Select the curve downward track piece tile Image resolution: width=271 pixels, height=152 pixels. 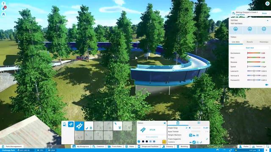click(118, 126)
